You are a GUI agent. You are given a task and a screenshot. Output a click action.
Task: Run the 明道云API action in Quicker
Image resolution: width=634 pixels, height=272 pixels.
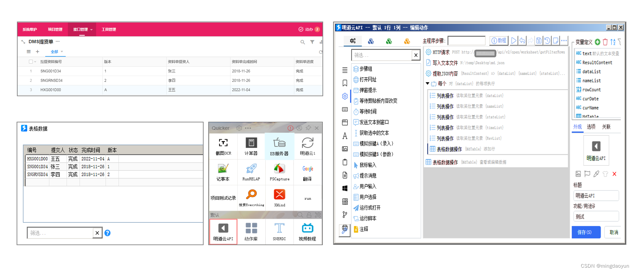pyautogui.click(x=223, y=232)
